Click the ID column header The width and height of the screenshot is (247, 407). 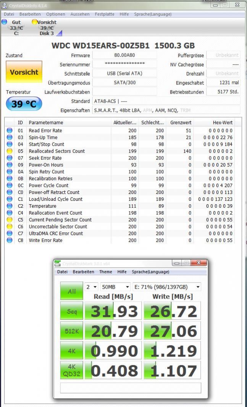(x=21, y=123)
